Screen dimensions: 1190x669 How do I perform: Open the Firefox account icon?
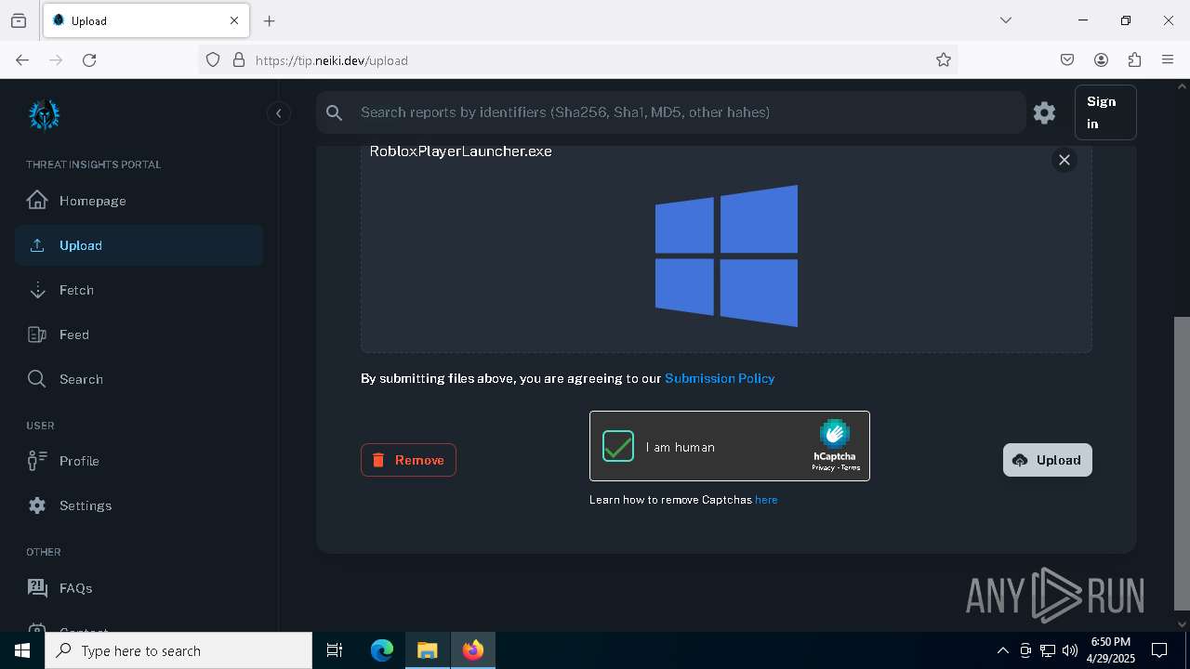pyautogui.click(x=1101, y=59)
